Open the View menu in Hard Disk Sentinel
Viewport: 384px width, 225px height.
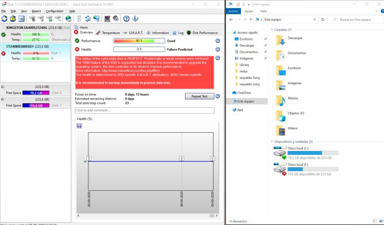click(x=24, y=11)
